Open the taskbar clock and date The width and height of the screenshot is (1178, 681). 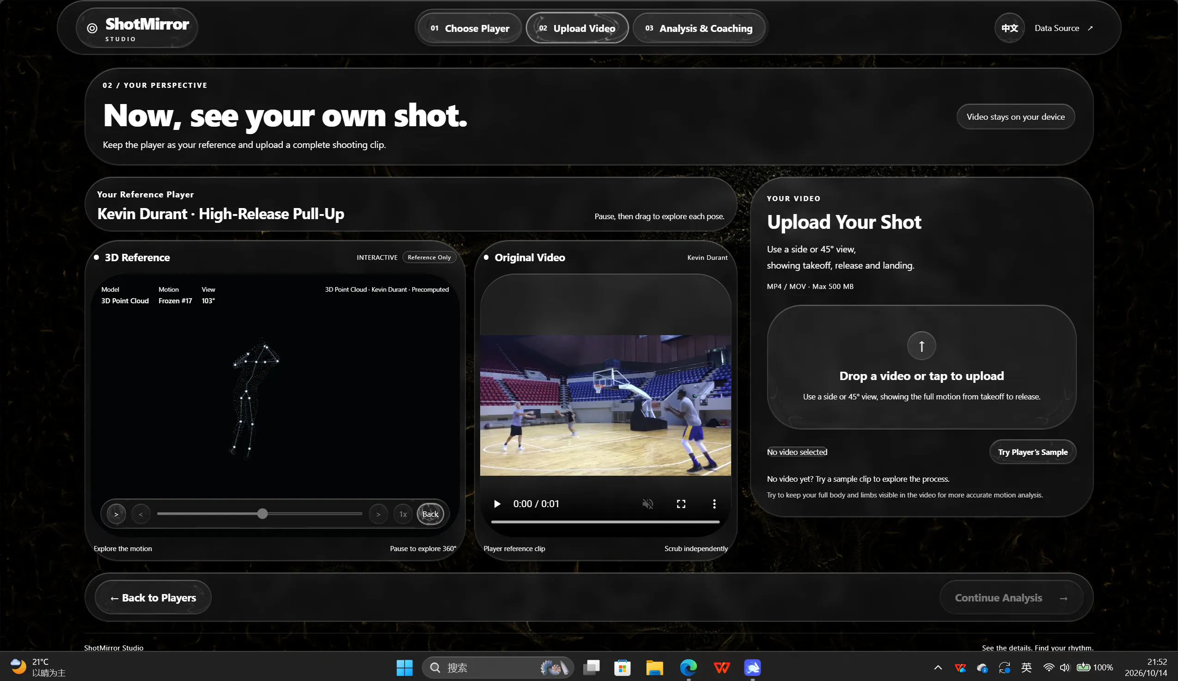pos(1146,668)
